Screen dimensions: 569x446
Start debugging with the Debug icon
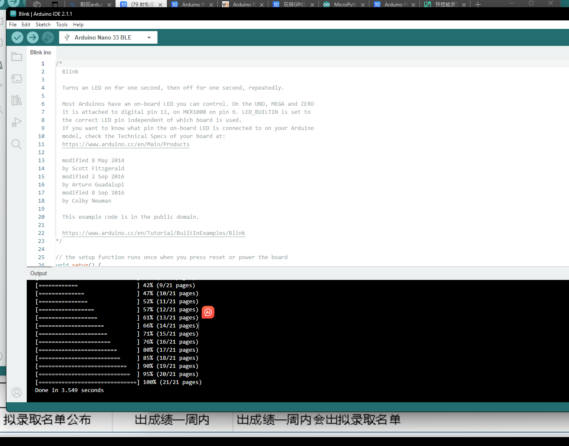(48, 37)
